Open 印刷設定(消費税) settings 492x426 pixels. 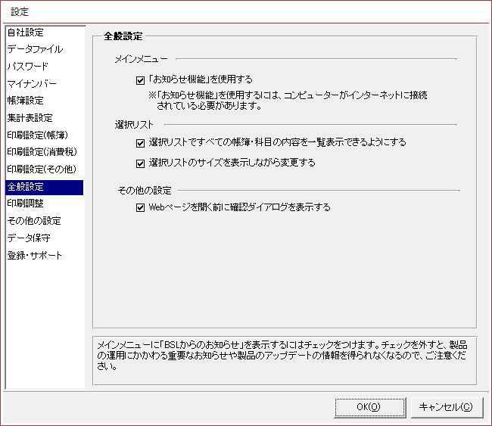click(39, 152)
